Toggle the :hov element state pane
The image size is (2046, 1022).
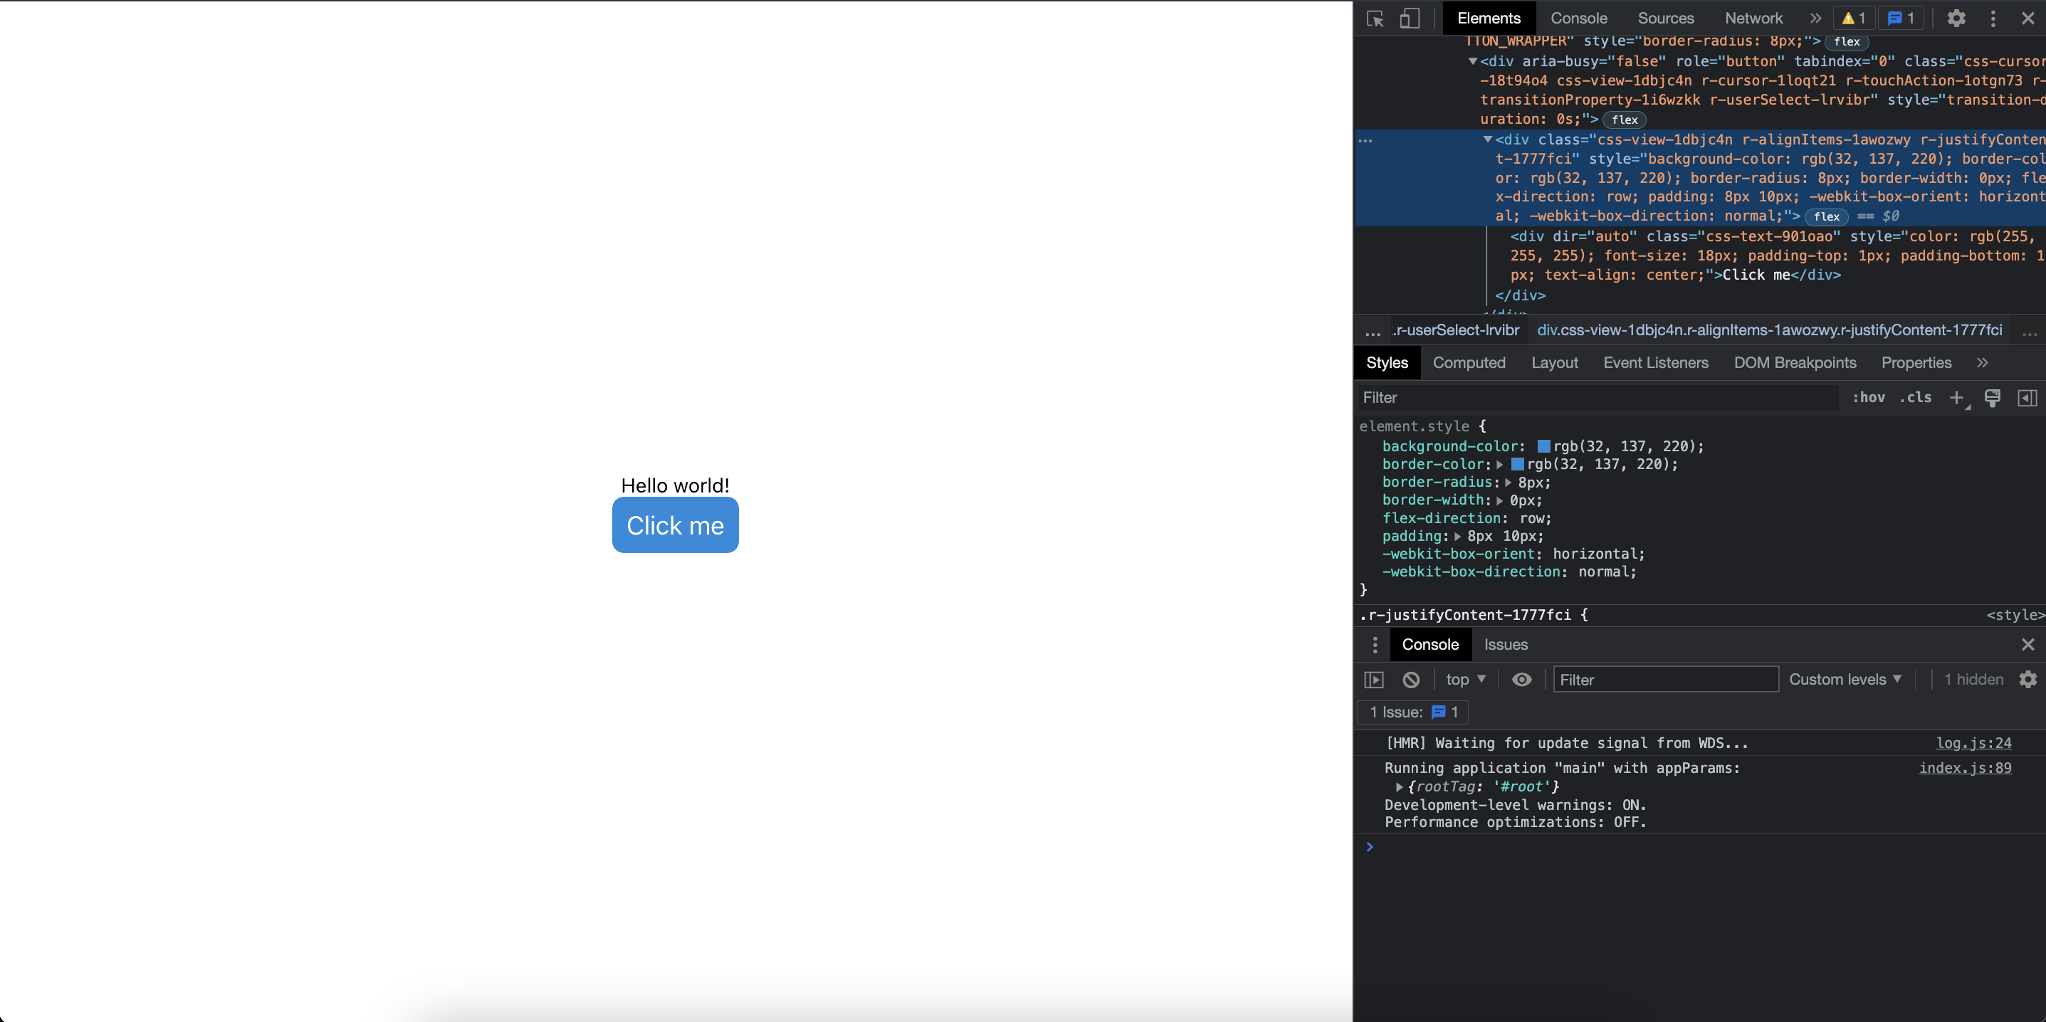pos(1869,397)
